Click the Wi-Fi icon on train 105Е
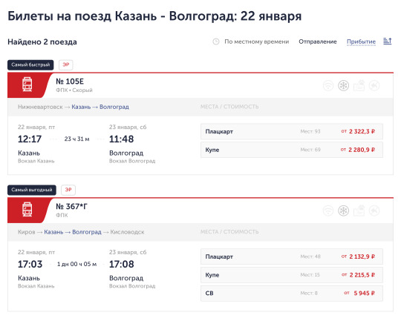The width and height of the screenshot is (401, 318). coord(328,85)
